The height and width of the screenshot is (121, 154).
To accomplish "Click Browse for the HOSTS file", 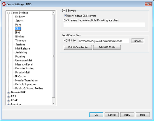I will [137, 41].
